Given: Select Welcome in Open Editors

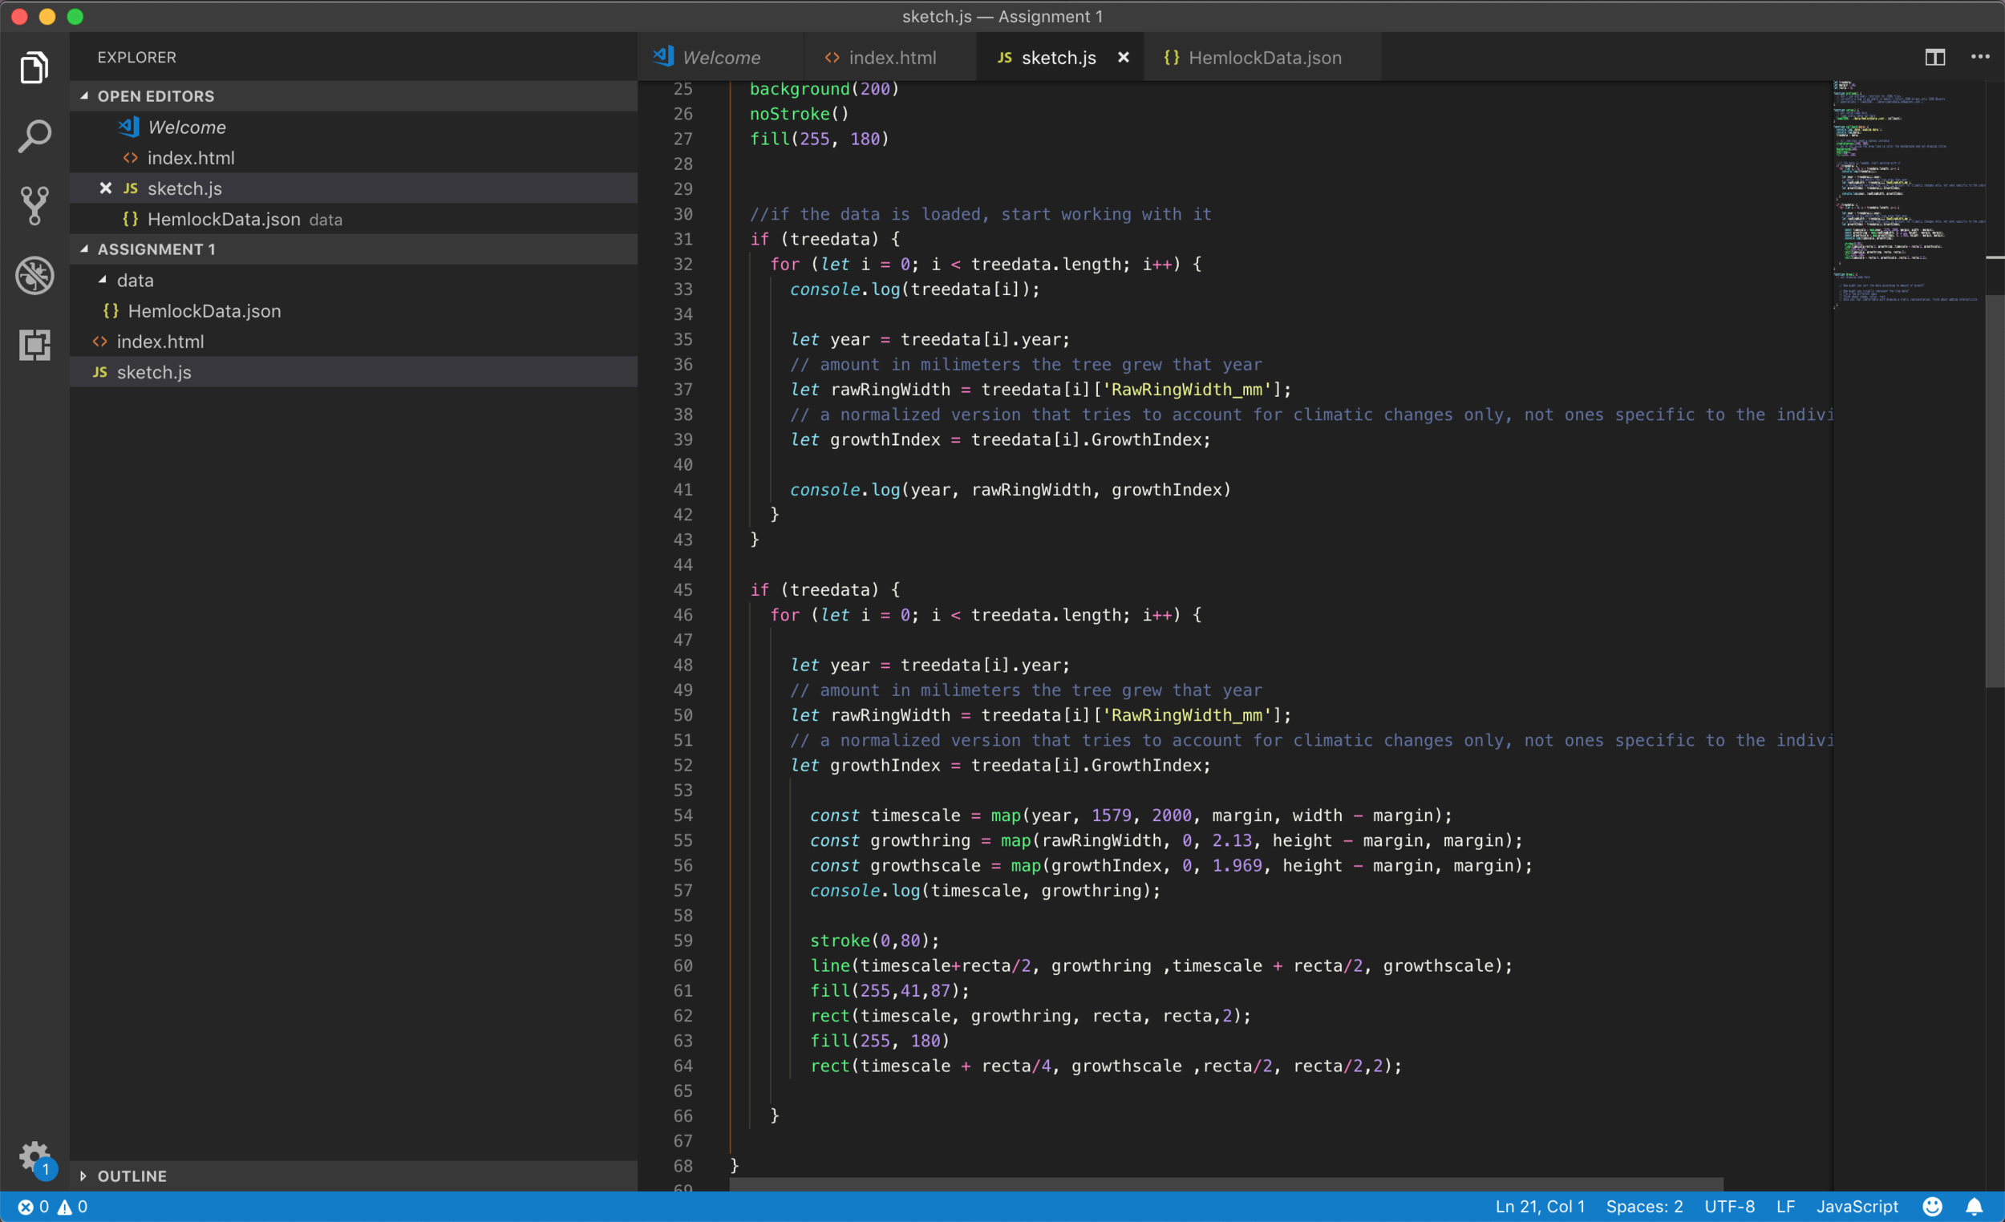Looking at the screenshot, I should click(353, 127).
